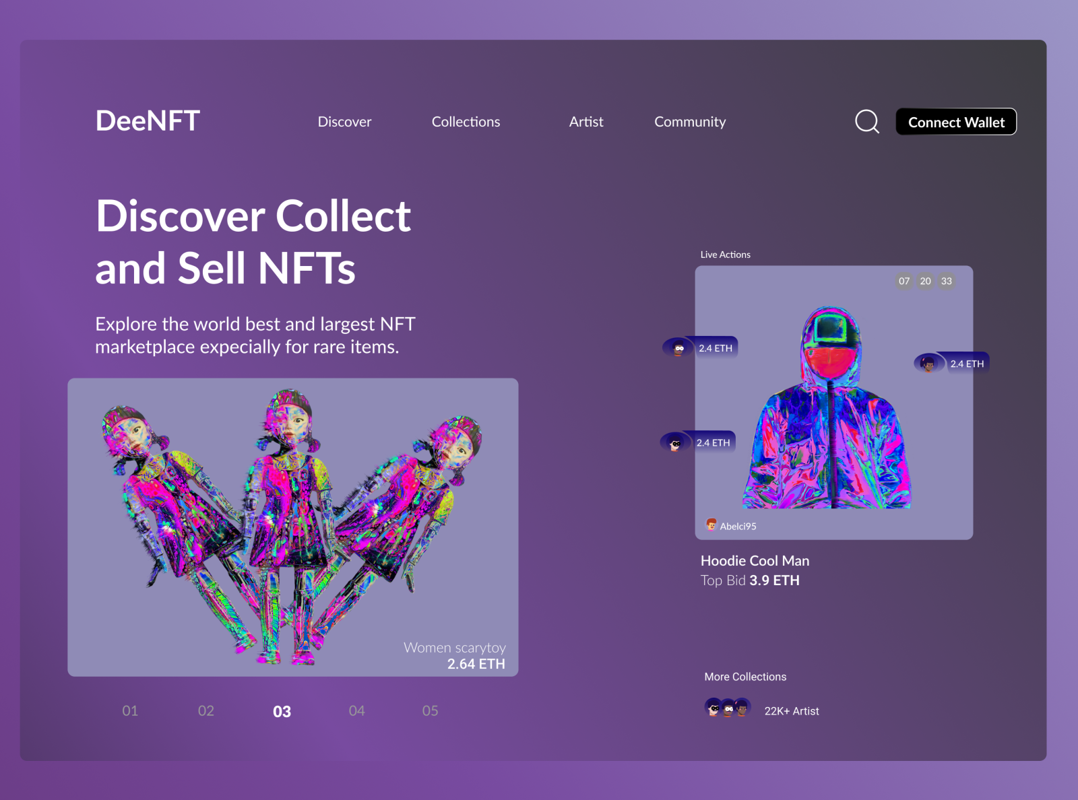Select the middle goggles avatar near 22K+ Artist

(x=728, y=708)
